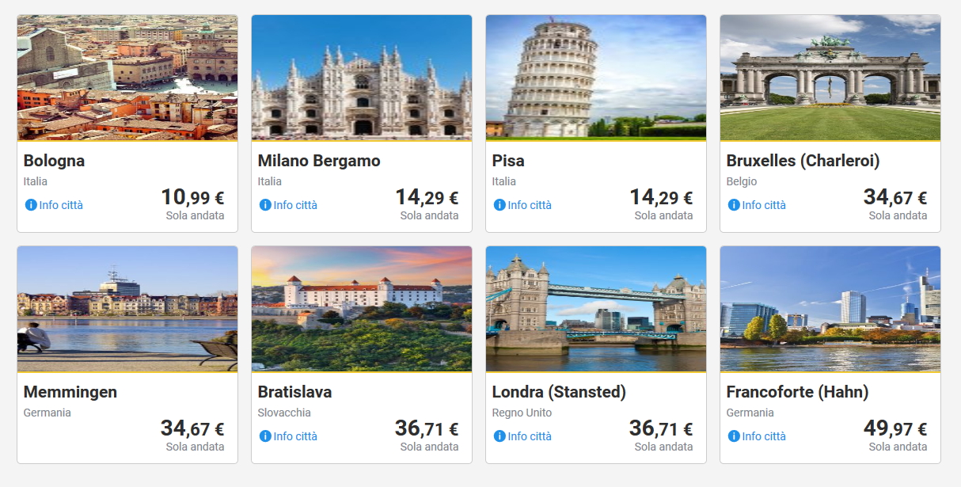
Task: Click the info icon on Londra (Stansted) card
Action: 499,436
